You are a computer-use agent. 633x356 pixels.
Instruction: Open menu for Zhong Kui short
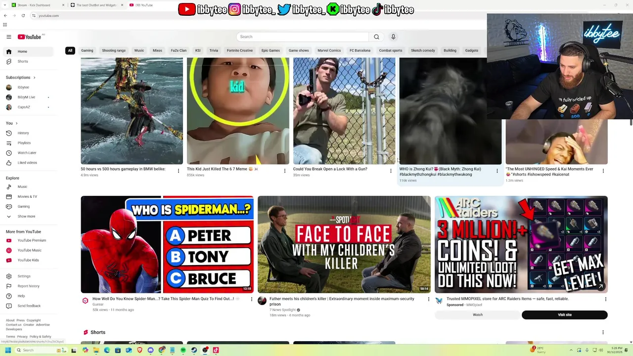pyautogui.click(x=497, y=171)
